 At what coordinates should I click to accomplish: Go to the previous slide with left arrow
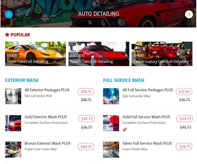pos(9,14)
